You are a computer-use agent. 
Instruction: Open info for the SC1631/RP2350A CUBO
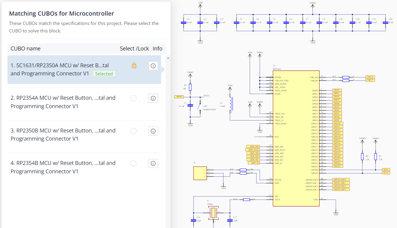(153, 65)
